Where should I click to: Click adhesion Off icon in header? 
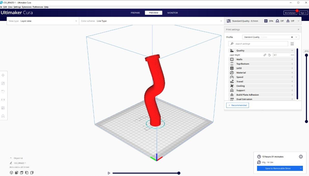click(288, 21)
